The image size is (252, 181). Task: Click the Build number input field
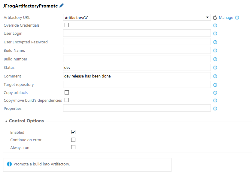tap(137, 59)
